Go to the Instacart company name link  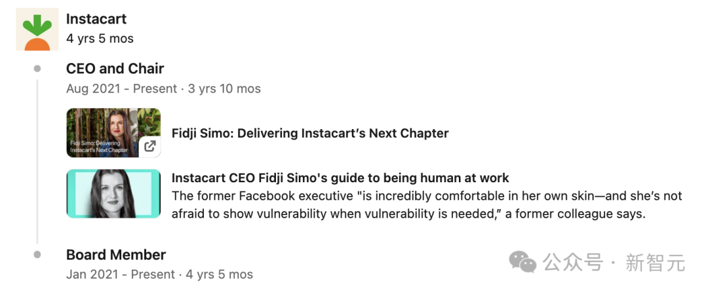96,19
